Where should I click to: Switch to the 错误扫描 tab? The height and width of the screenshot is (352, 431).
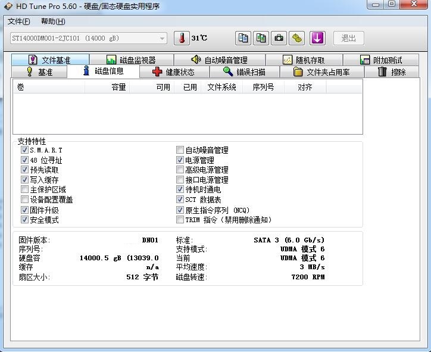244,72
